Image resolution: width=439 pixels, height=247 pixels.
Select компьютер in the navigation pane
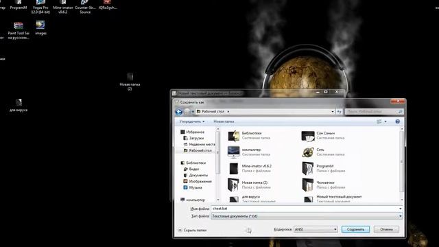click(x=193, y=200)
